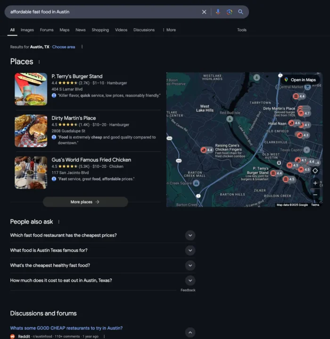Collapse the Reddit discussion result
This screenshot has height=339, width=330.
click(x=190, y=332)
